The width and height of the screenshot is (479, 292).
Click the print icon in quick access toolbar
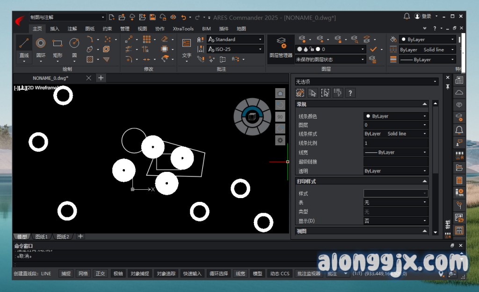pos(173,17)
